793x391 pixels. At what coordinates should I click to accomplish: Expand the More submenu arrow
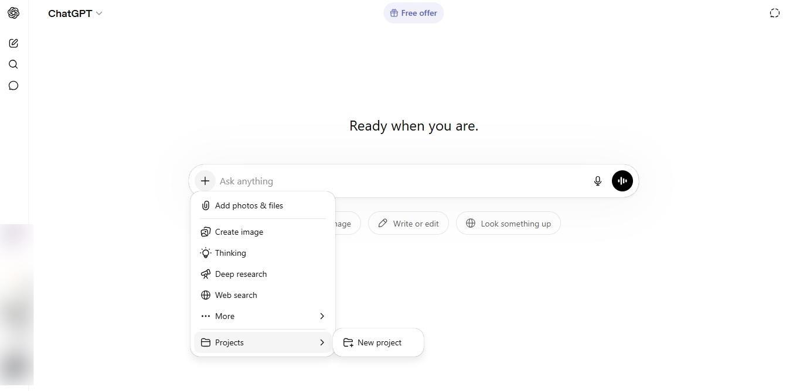[322, 316]
